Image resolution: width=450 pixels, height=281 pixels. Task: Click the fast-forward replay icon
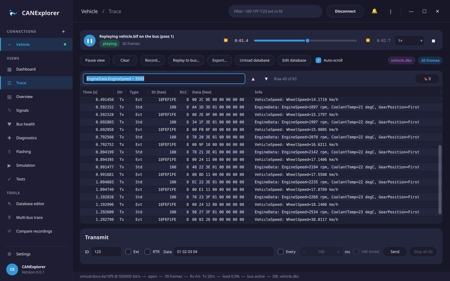(x=368, y=40)
